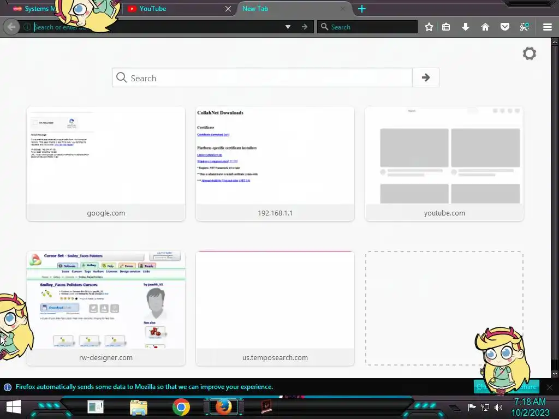
Task: Open rw-designer.com tile
Action: pyautogui.click(x=106, y=308)
